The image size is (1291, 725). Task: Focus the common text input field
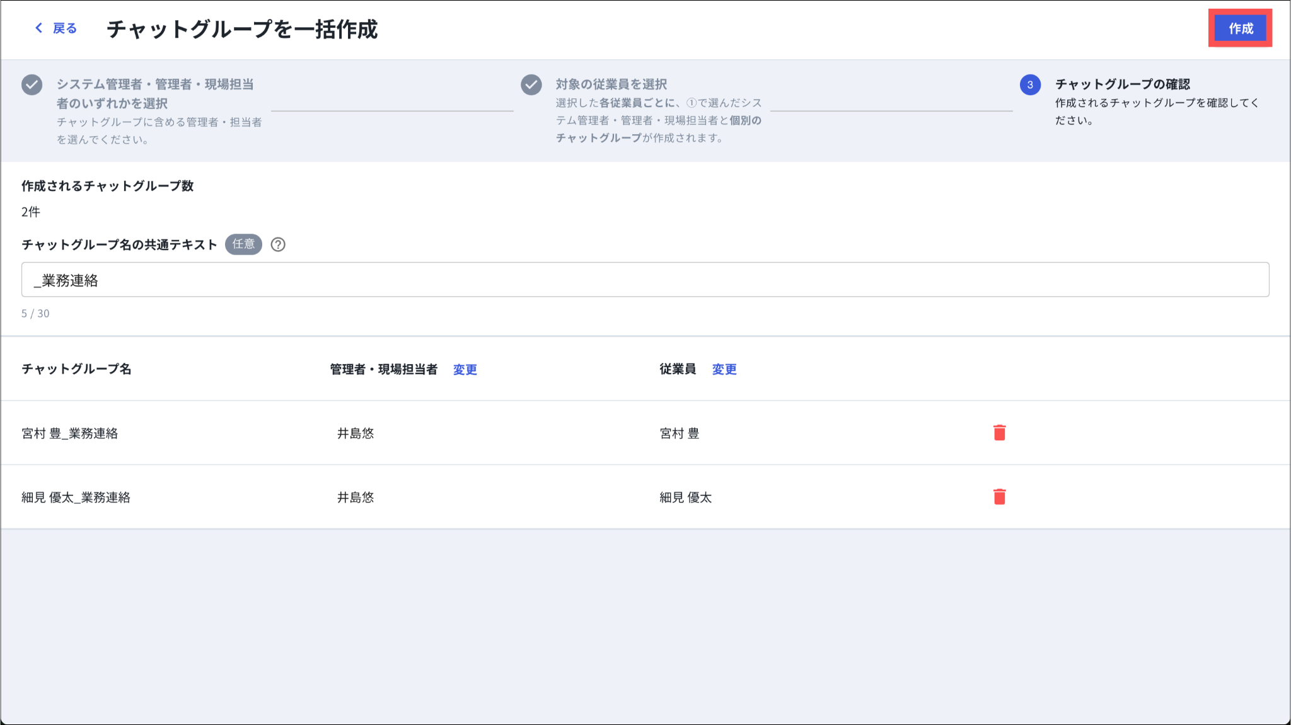point(644,280)
